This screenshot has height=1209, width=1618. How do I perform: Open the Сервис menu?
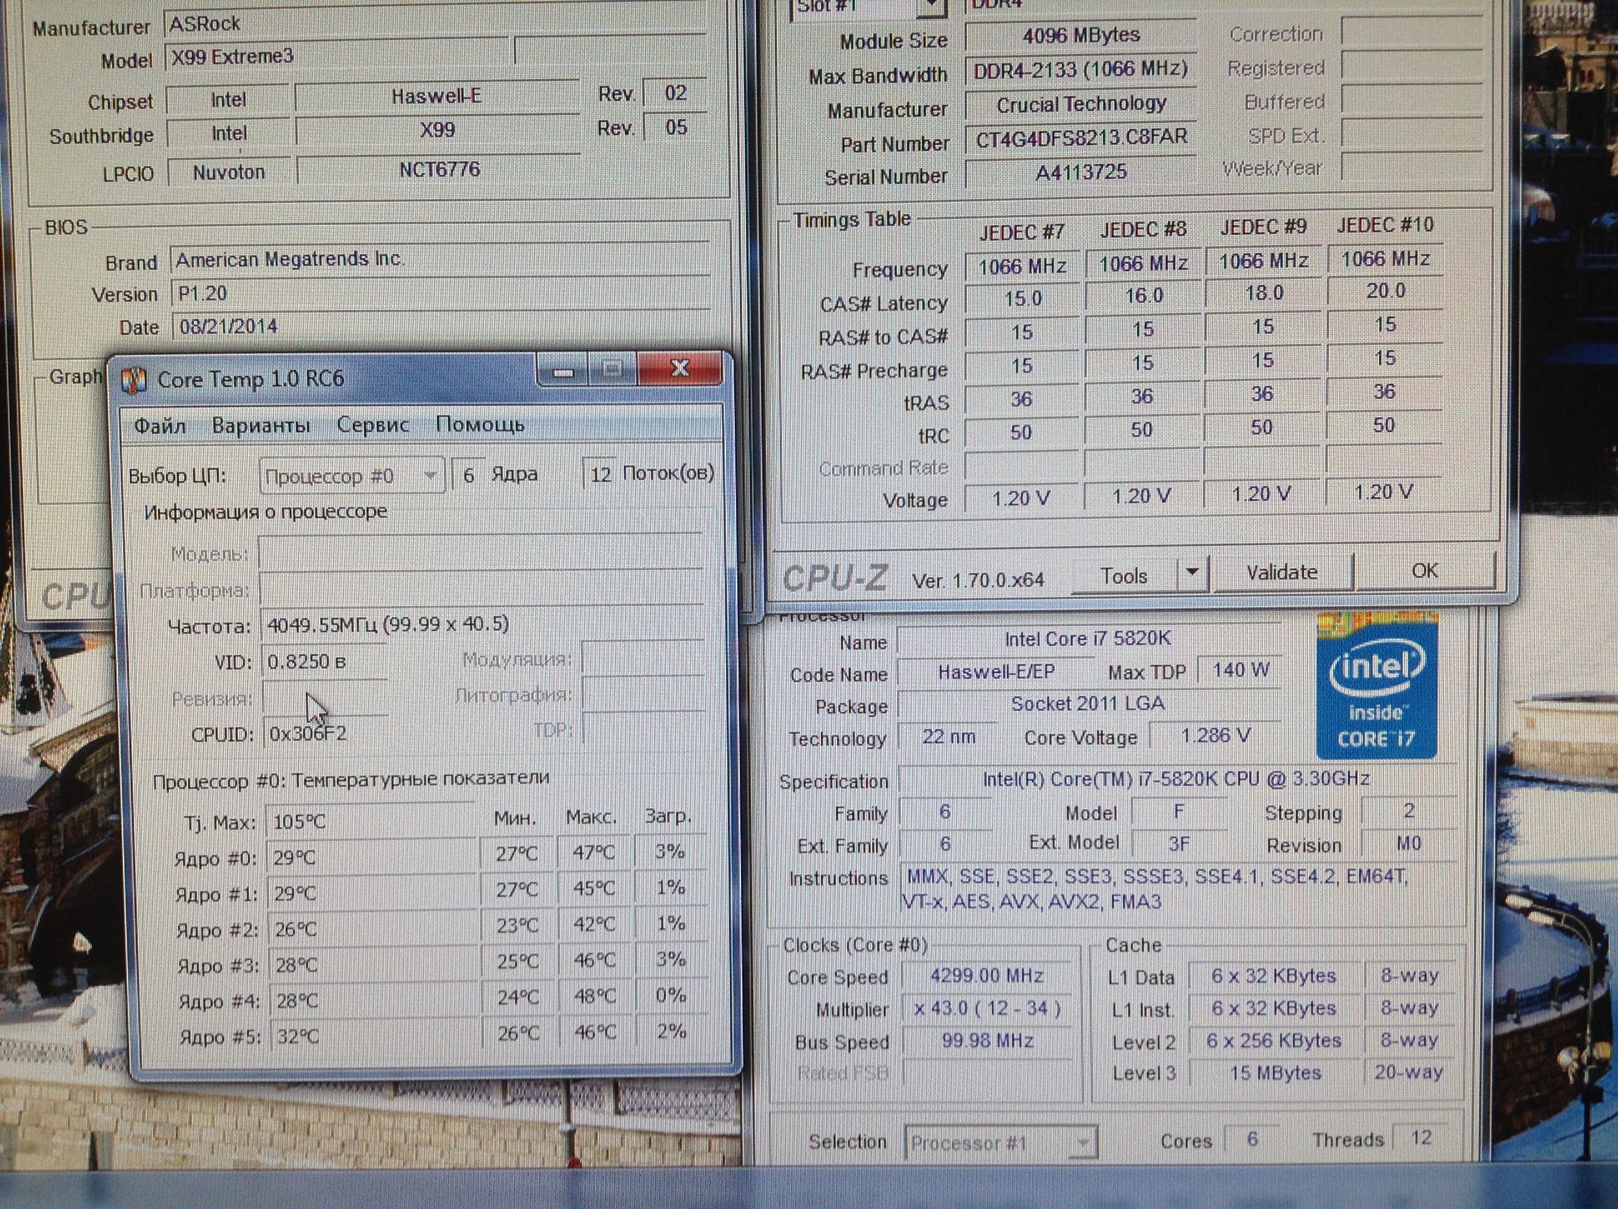click(x=372, y=425)
